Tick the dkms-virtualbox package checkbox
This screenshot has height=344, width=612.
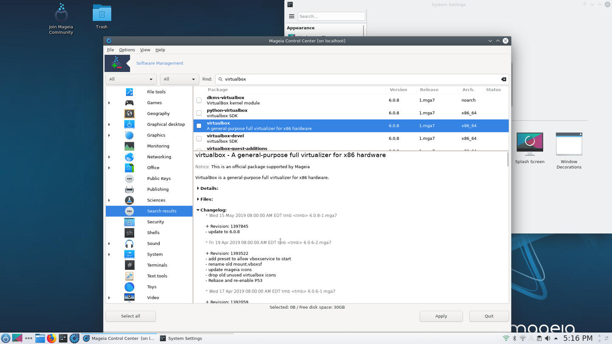(x=199, y=100)
